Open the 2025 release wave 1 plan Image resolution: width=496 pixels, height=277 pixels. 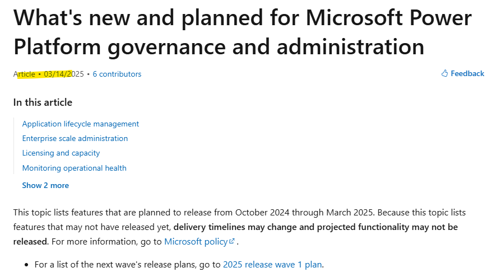click(273, 264)
